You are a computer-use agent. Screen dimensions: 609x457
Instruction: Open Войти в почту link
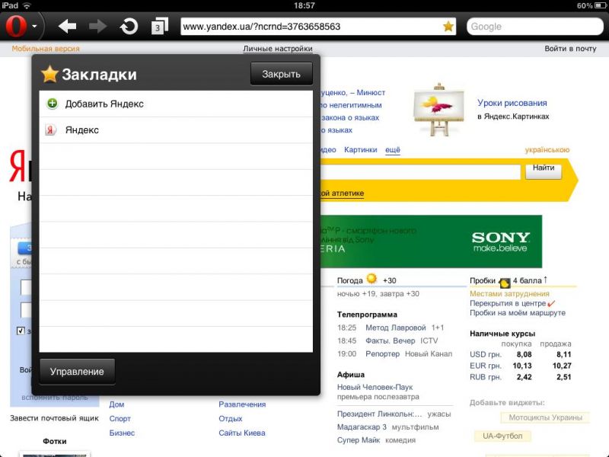point(570,49)
